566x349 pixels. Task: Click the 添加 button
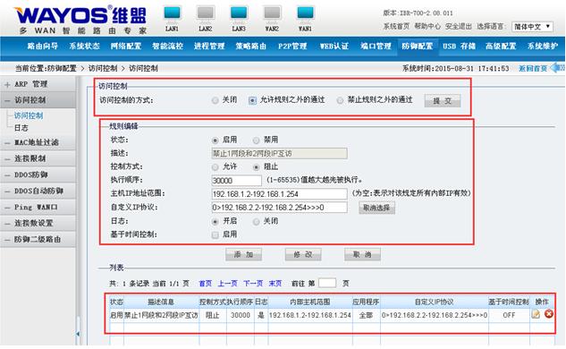243,255
